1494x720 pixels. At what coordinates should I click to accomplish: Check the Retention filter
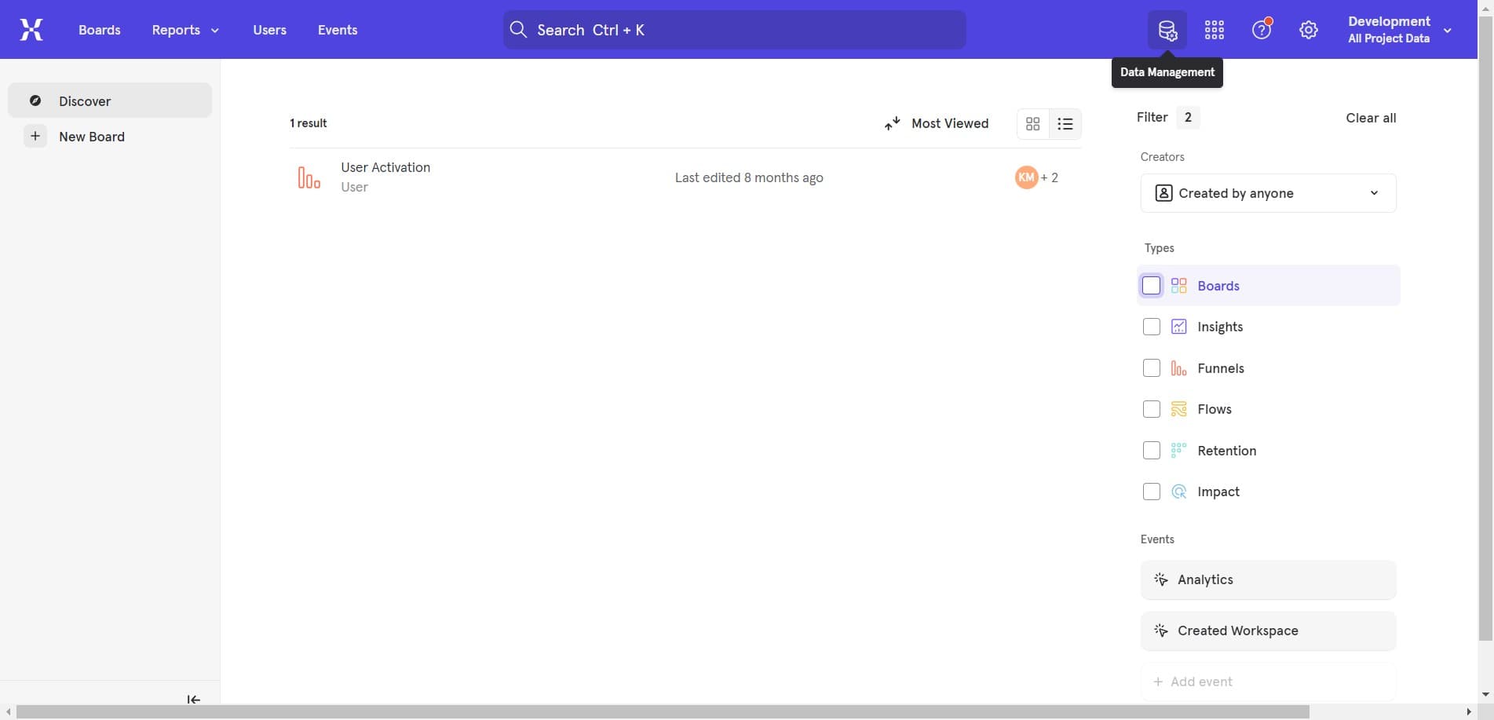coord(1151,450)
